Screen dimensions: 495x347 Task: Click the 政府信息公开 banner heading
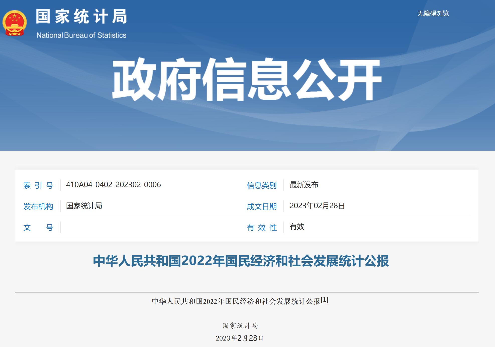point(247,79)
